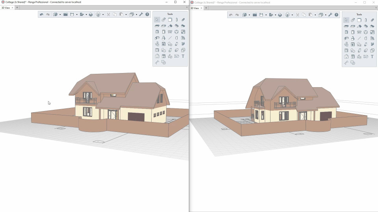Open the Paste dropdown arrow in left toolbar
This screenshot has width=378, height=212.
point(126,15)
